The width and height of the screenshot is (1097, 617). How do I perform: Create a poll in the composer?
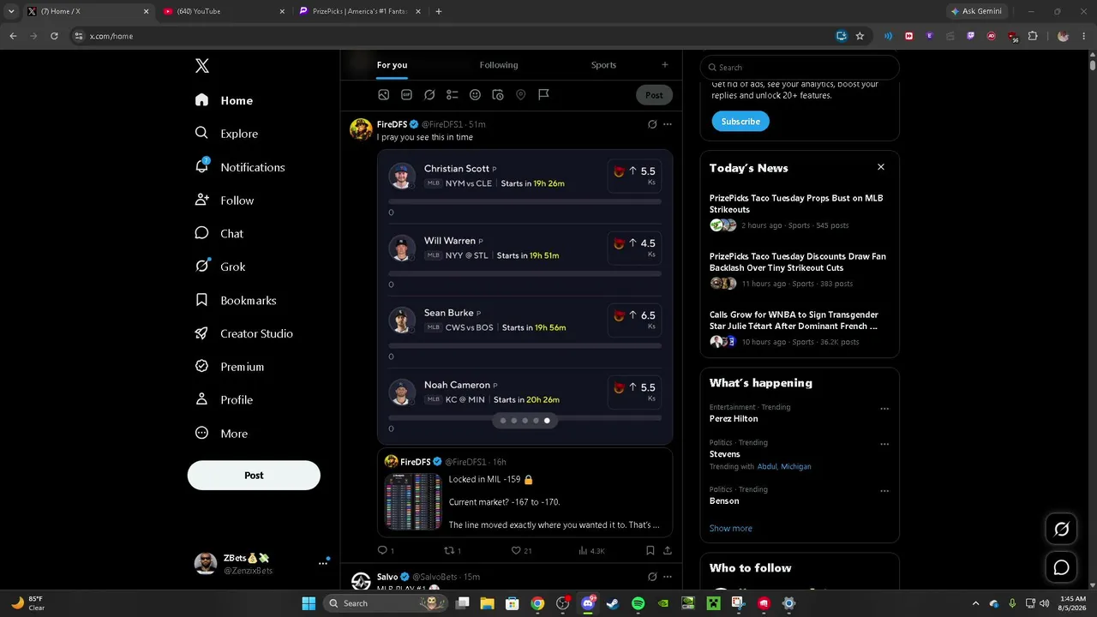coord(452,95)
